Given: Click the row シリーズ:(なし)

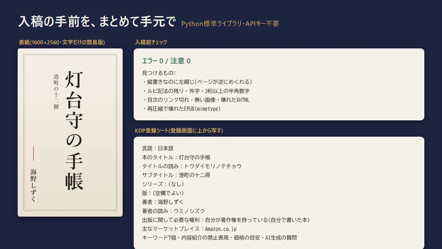Looking at the screenshot, I should [x=163, y=184].
